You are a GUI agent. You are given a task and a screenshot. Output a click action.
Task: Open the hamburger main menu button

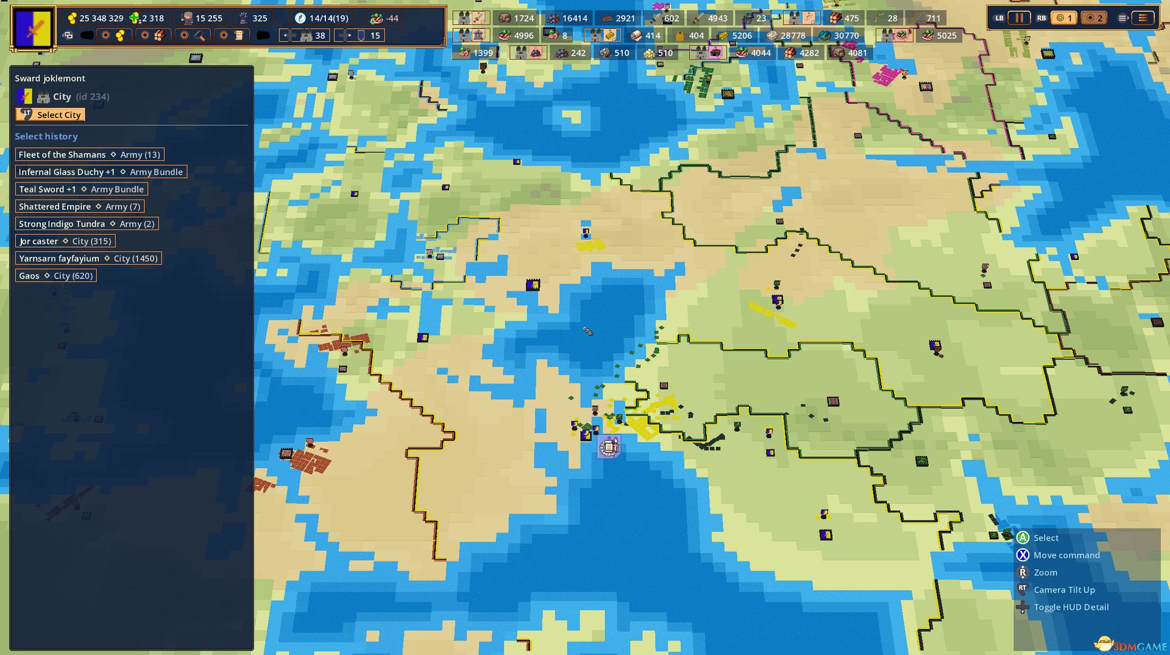coord(1142,18)
